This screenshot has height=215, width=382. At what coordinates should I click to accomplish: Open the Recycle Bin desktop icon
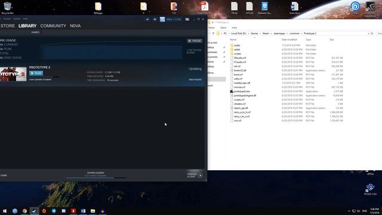coord(7,8)
